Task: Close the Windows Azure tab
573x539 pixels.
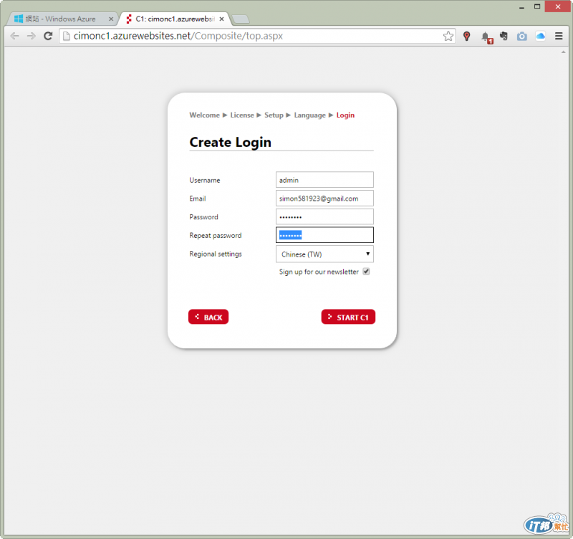Action: coord(111,19)
